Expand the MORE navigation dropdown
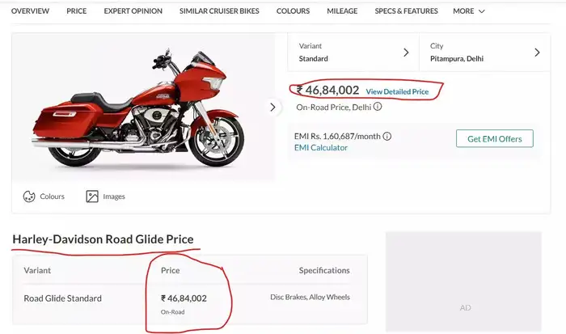 coord(469,11)
